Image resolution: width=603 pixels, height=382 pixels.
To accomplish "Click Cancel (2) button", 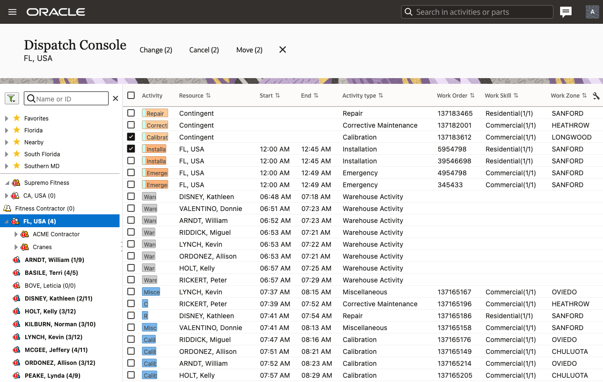I will (x=204, y=50).
